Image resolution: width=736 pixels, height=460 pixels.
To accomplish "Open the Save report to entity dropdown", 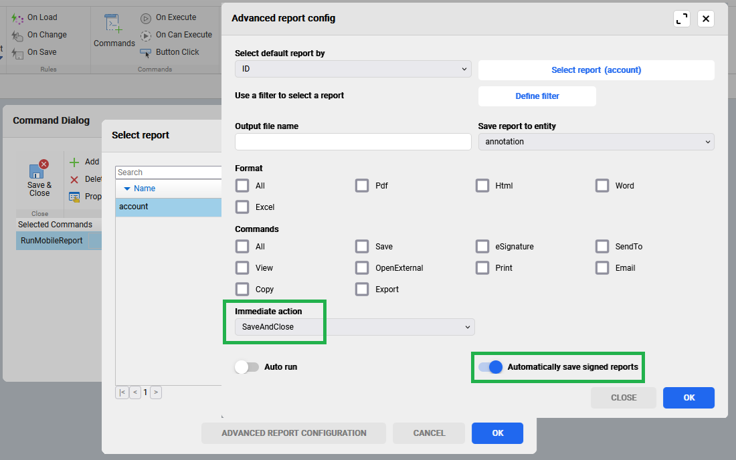I will [596, 142].
